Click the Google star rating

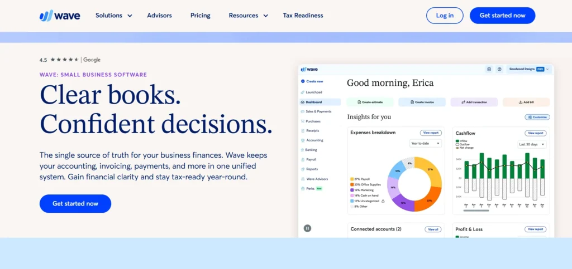(64, 60)
